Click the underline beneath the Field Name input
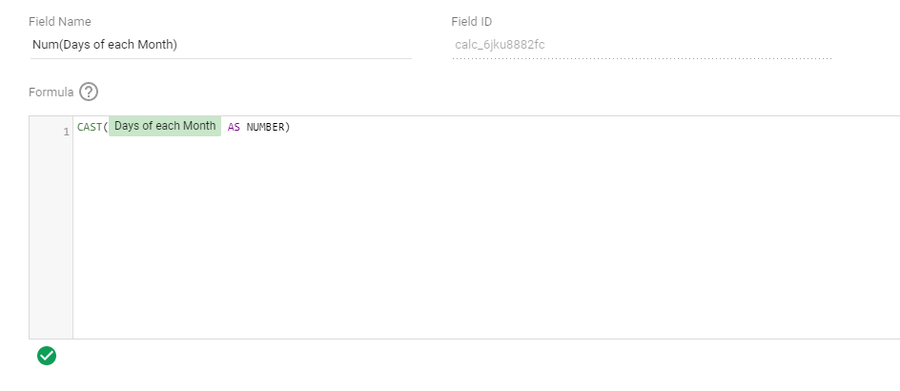The width and height of the screenshot is (900, 391). pos(219,58)
